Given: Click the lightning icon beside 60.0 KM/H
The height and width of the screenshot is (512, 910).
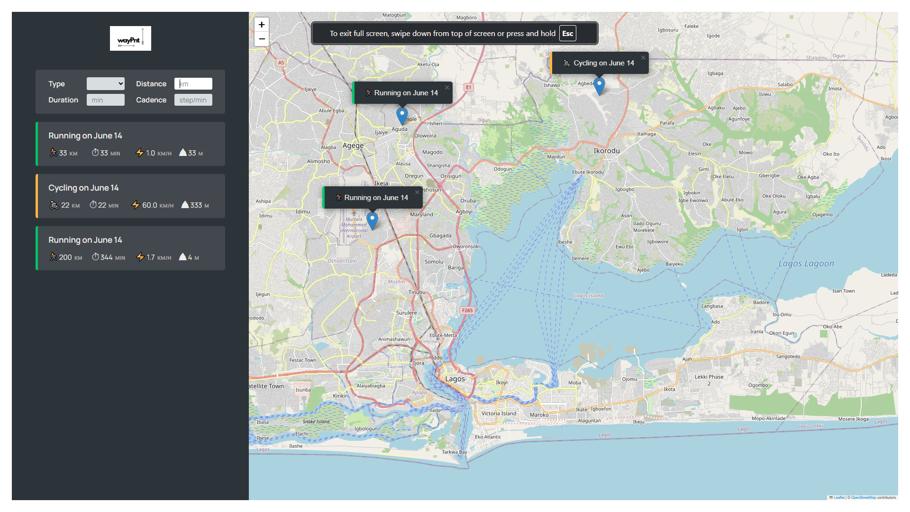Looking at the screenshot, I should coord(136,205).
